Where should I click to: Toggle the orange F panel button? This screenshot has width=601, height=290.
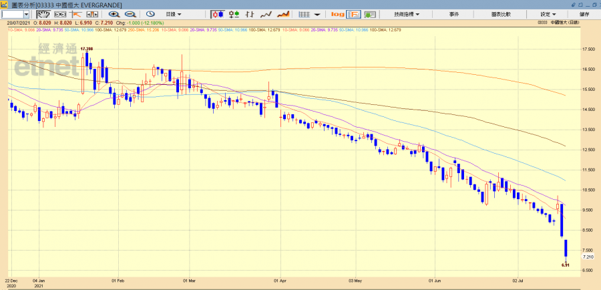click(354, 14)
